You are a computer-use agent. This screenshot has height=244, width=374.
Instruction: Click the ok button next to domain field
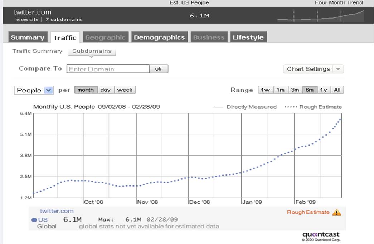pos(159,69)
